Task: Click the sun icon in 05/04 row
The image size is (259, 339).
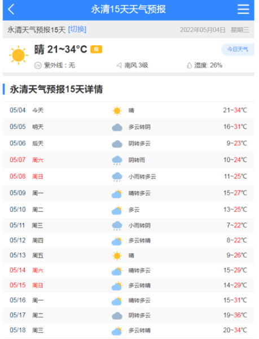Action: coord(117,111)
